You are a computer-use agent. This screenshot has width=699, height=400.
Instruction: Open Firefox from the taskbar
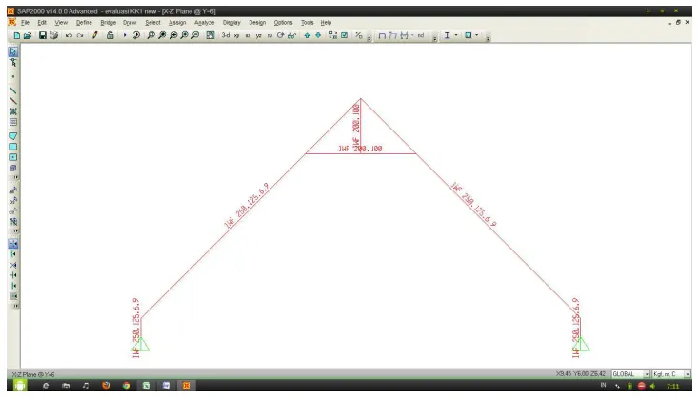pyautogui.click(x=106, y=386)
